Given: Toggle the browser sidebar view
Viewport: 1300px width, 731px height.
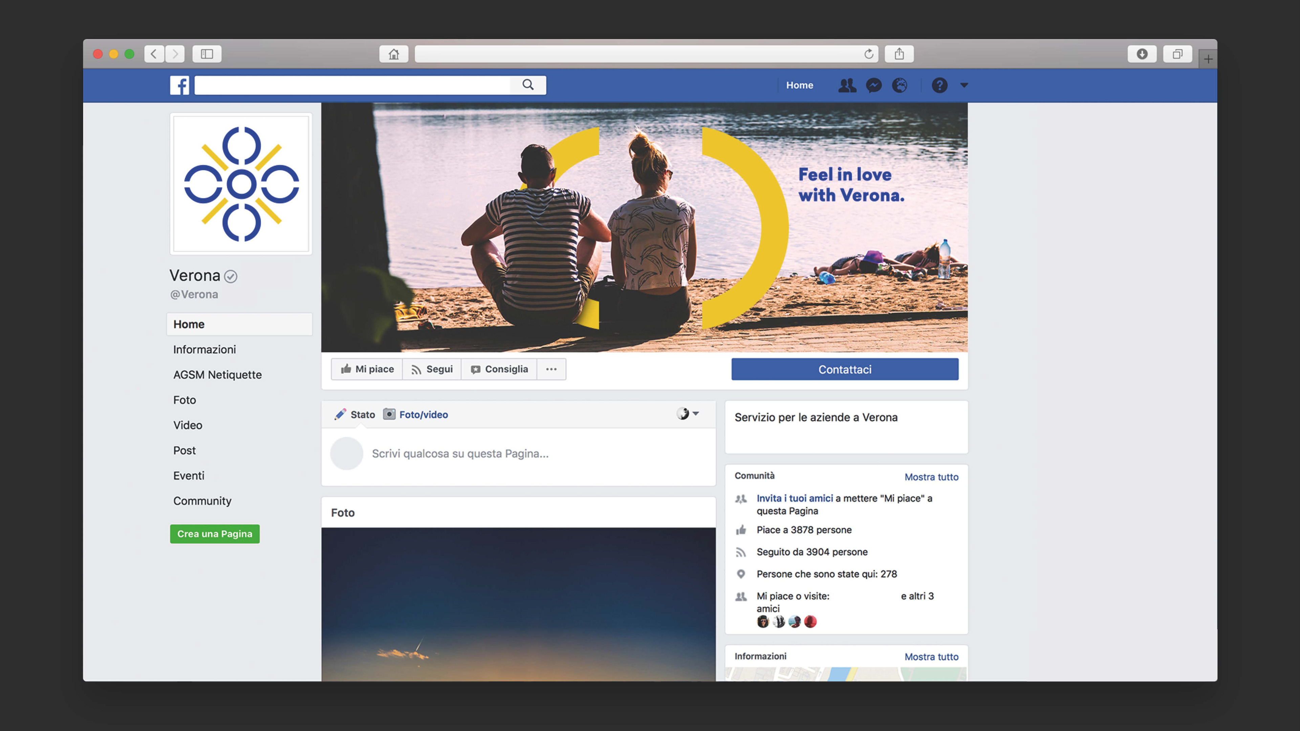Looking at the screenshot, I should click(x=207, y=54).
